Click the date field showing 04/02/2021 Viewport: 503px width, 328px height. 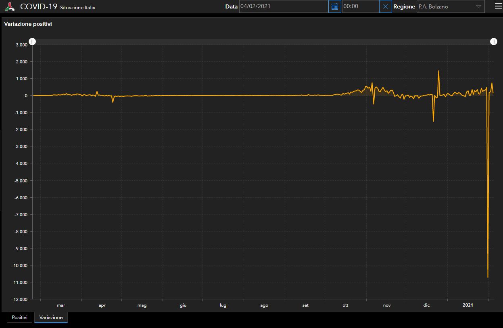284,6
